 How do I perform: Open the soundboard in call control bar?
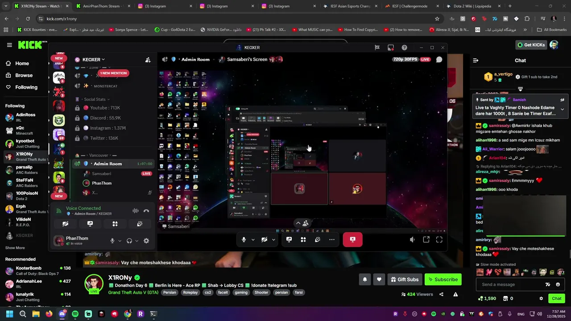tap(318, 239)
